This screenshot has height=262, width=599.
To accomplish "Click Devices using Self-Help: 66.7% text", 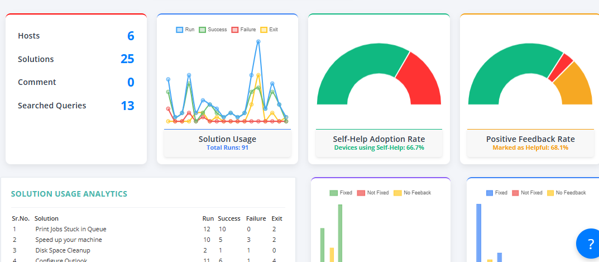I will [379, 147].
